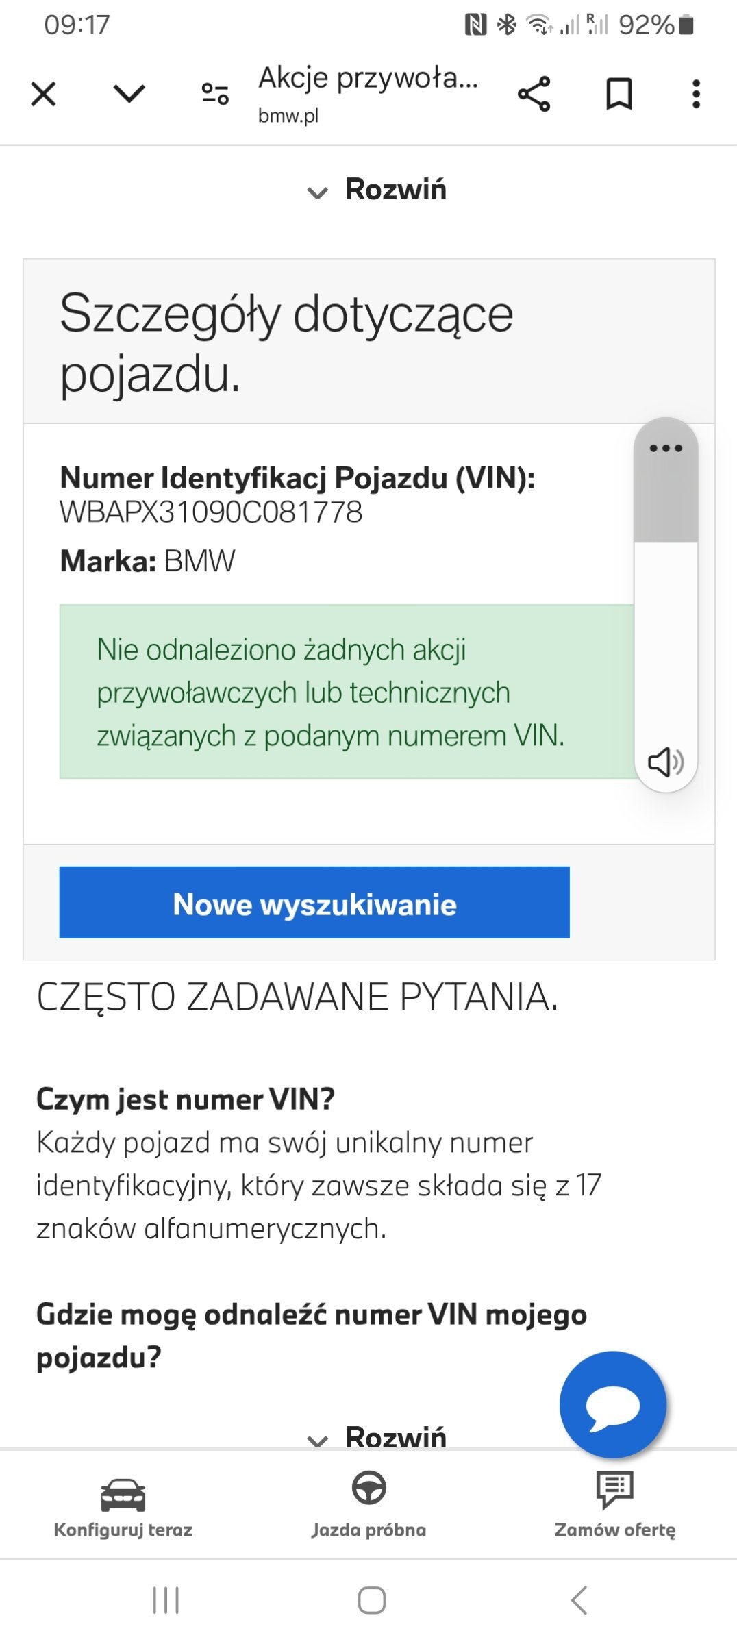Open the blue chat bubble

[613, 1404]
